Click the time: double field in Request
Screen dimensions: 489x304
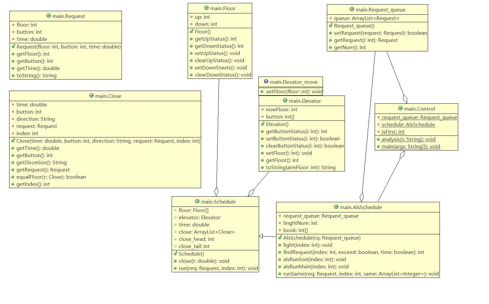tap(32, 39)
